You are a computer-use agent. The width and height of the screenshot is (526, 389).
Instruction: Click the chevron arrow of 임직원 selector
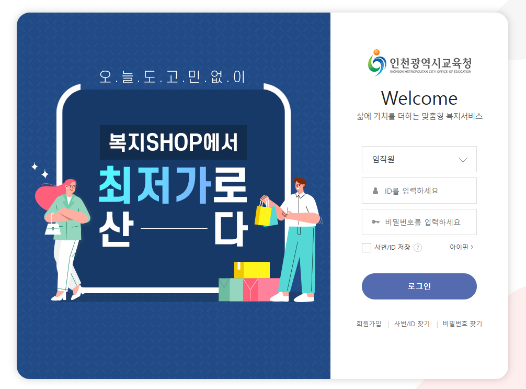(x=463, y=160)
